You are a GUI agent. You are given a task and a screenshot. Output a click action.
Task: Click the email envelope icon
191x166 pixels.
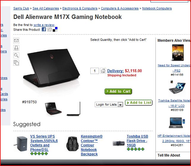pos(16,41)
